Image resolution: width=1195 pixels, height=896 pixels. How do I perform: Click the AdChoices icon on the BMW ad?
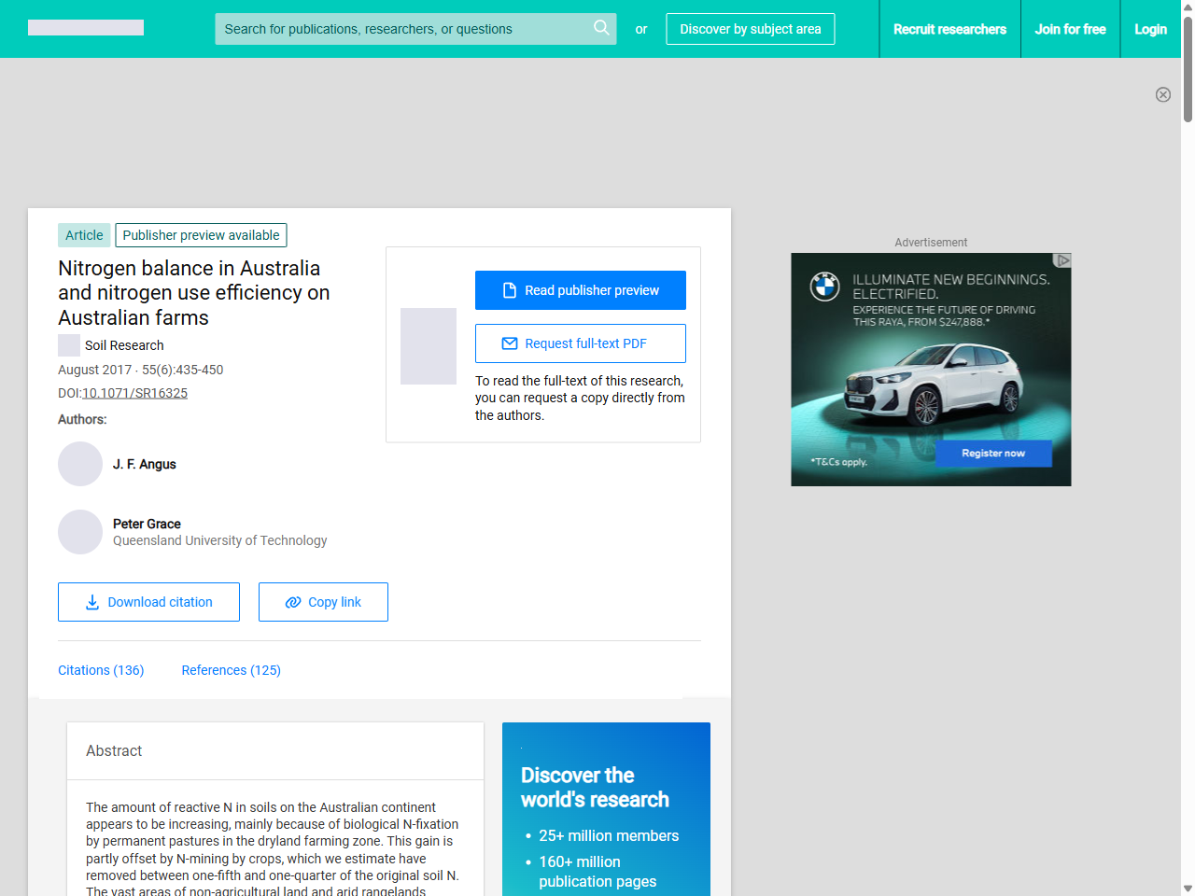point(1061,260)
